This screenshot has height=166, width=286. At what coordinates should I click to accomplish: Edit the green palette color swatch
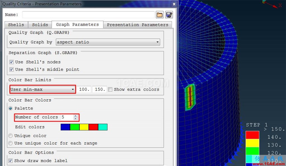75,127
